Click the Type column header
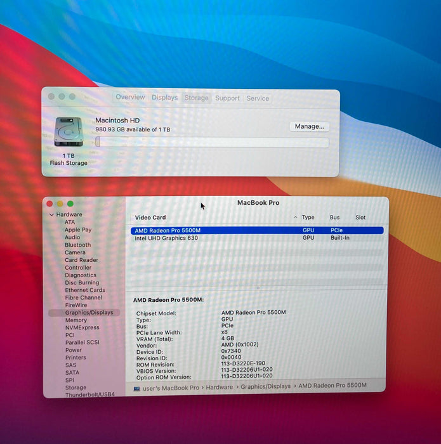This screenshot has width=441, height=444. (x=308, y=217)
